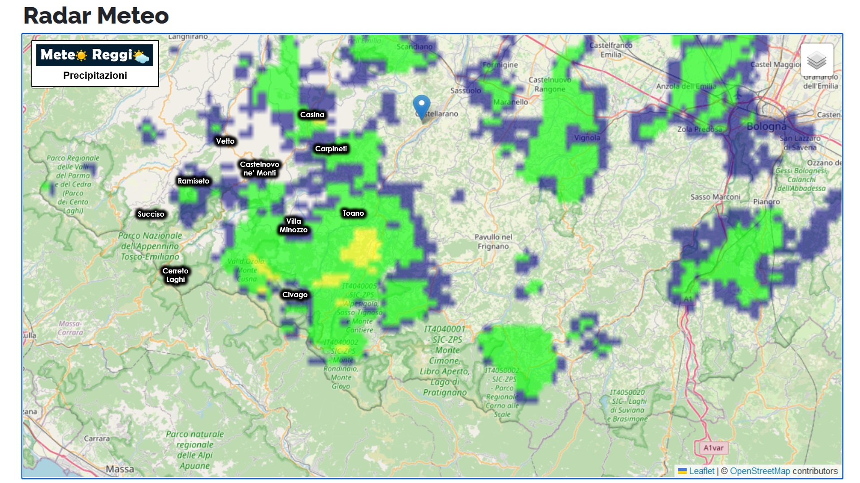This screenshot has width=860, height=483.
Task: Click the Radar Meteo page heading
Action: point(96,16)
